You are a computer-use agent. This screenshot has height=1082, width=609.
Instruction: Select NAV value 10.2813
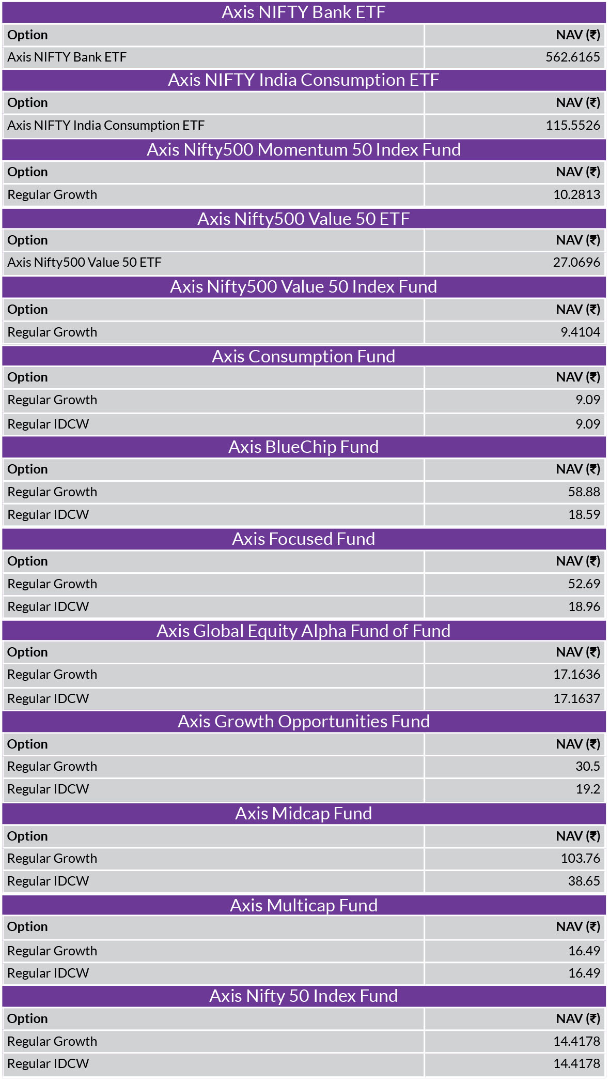pyautogui.click(x=576, y=194)
